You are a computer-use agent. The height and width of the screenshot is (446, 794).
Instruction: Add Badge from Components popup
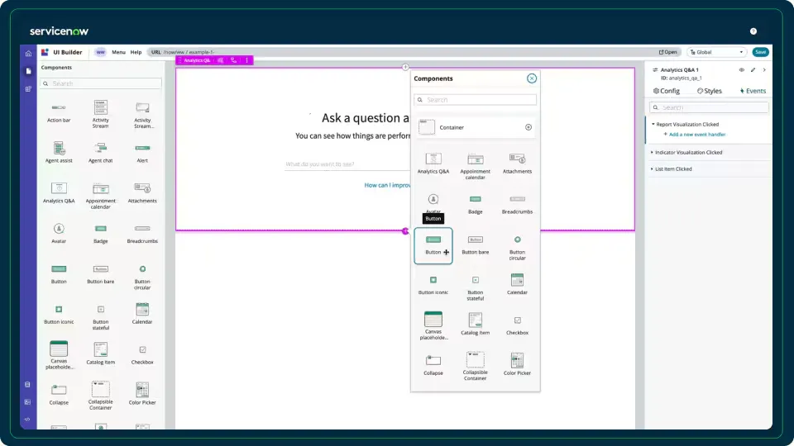click(x=475, y=205)
